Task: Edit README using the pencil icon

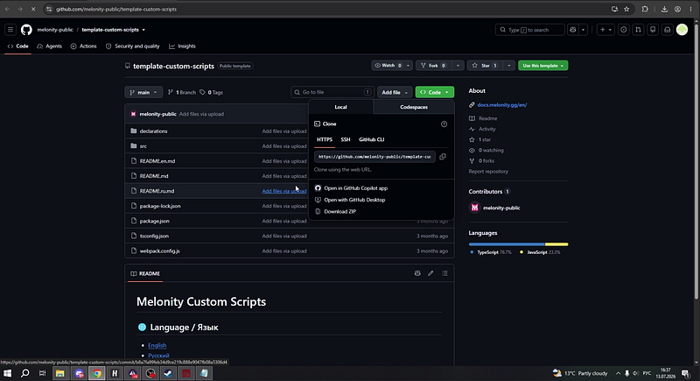Action: [x=430, y=273]
